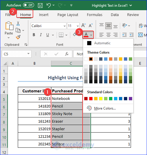Image resolution: width=147 pixels, height=155 pixels.
Task: Open the Review tab
Action: pos(133,15)
